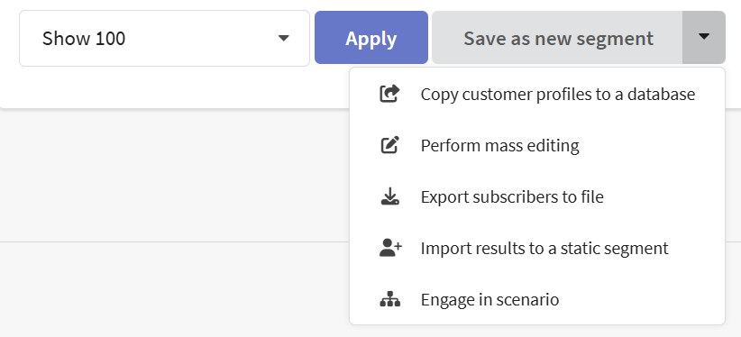Open the Show 100 page size dropdown
The height and width of the screenshot is (337, 741).
(164, 38)
